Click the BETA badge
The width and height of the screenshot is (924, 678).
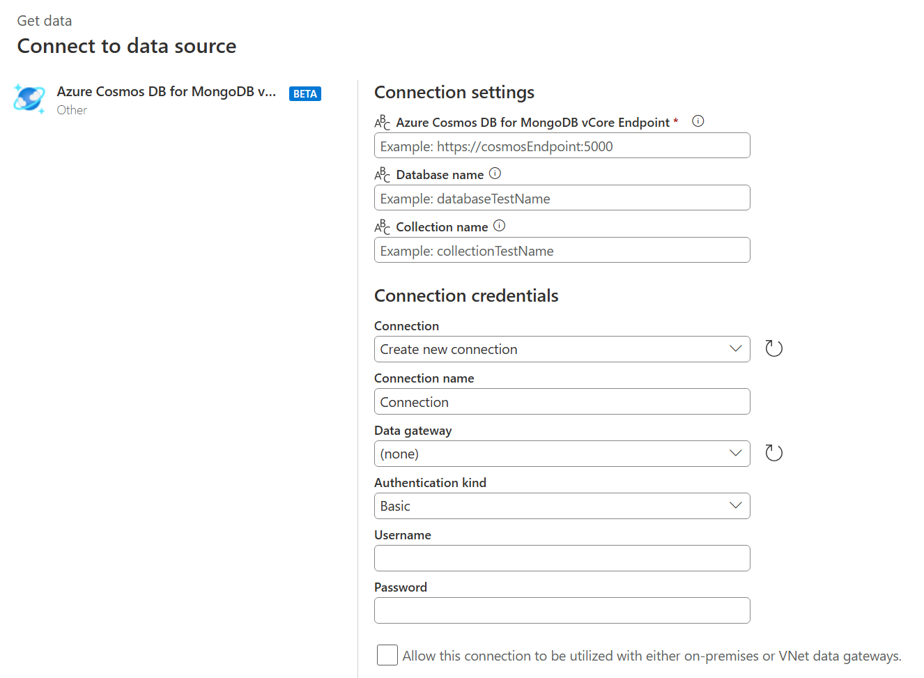[305, 94]
